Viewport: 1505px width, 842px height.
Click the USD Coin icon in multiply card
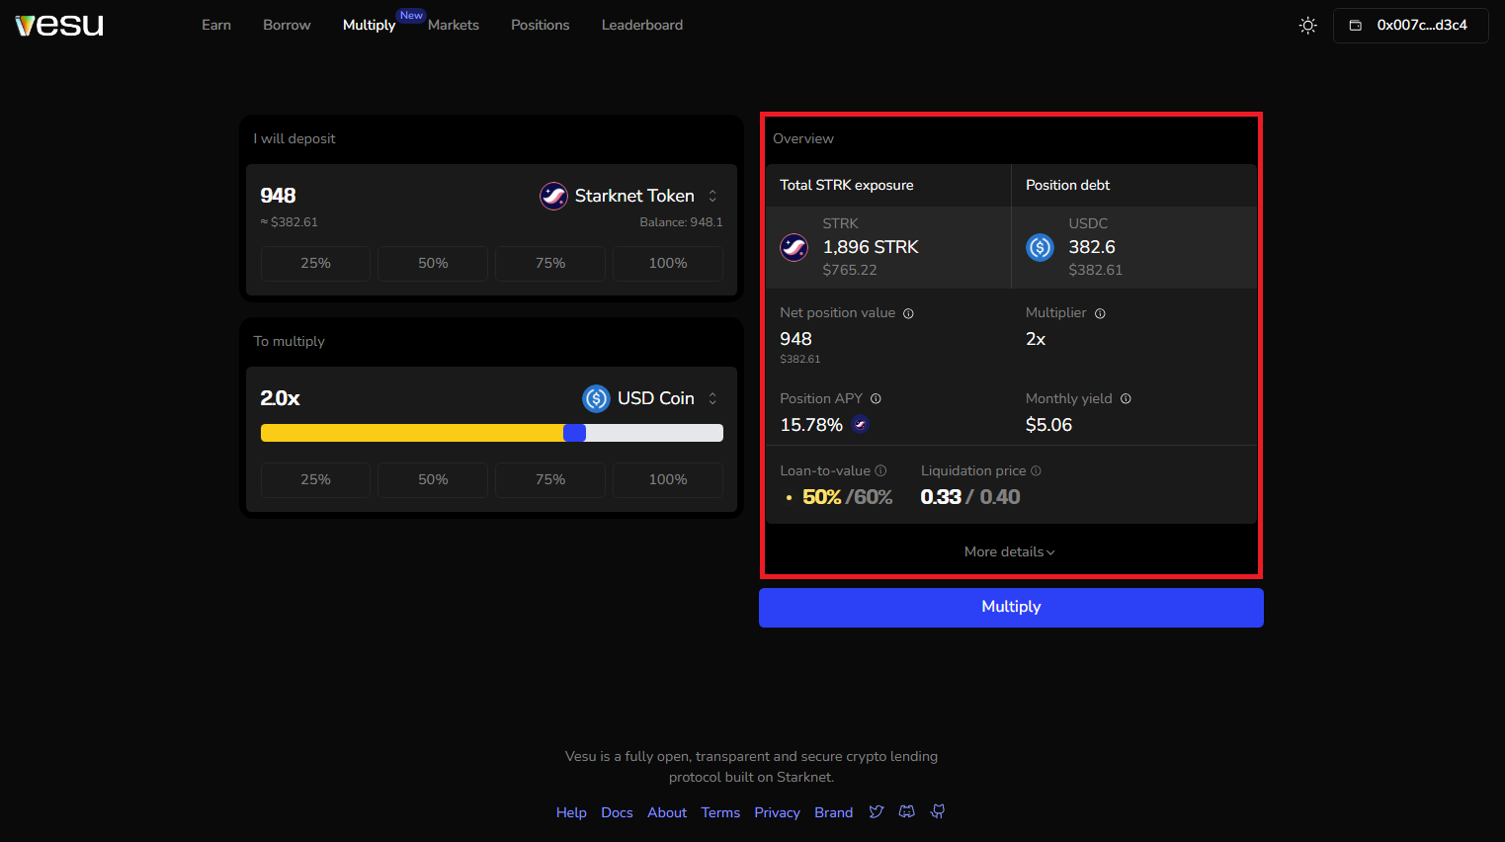(x=596, y=398)
